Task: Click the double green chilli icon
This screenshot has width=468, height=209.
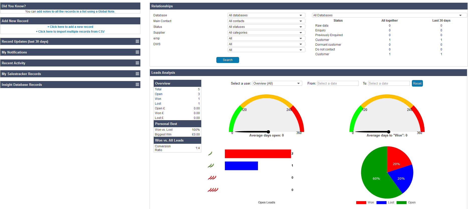Action: [211, 166]
